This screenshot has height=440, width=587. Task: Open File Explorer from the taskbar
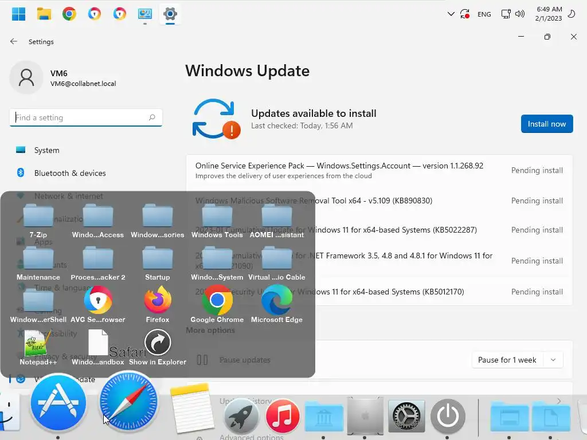point(44,14)
